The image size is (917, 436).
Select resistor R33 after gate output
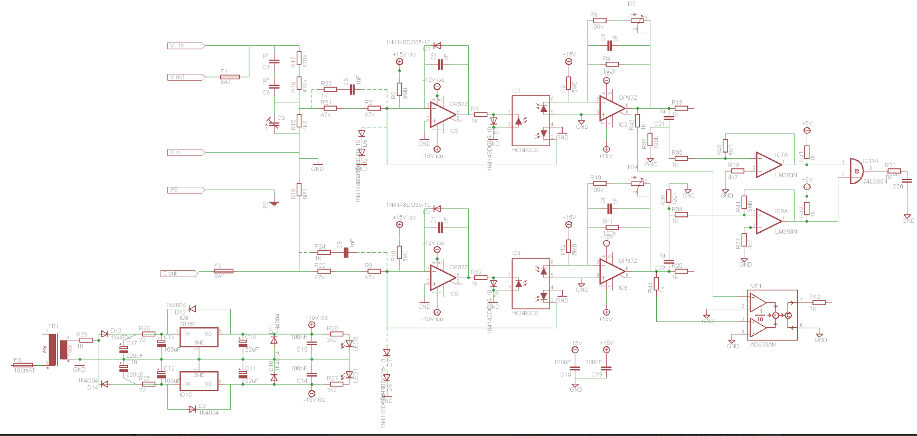click(x=894, y=171)
